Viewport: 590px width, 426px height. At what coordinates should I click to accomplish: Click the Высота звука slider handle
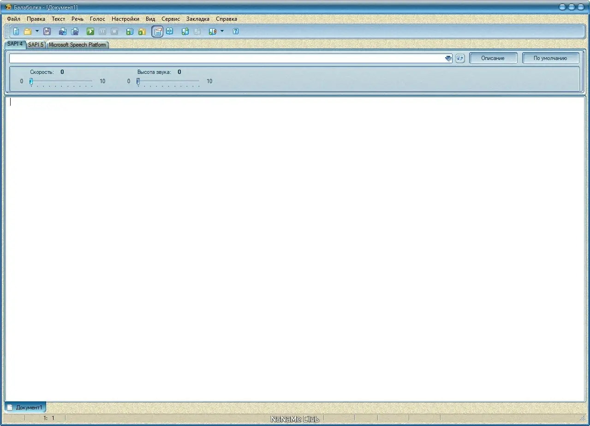(138, 81)
